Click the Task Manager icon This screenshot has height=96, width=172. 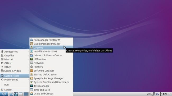[31, 86]
